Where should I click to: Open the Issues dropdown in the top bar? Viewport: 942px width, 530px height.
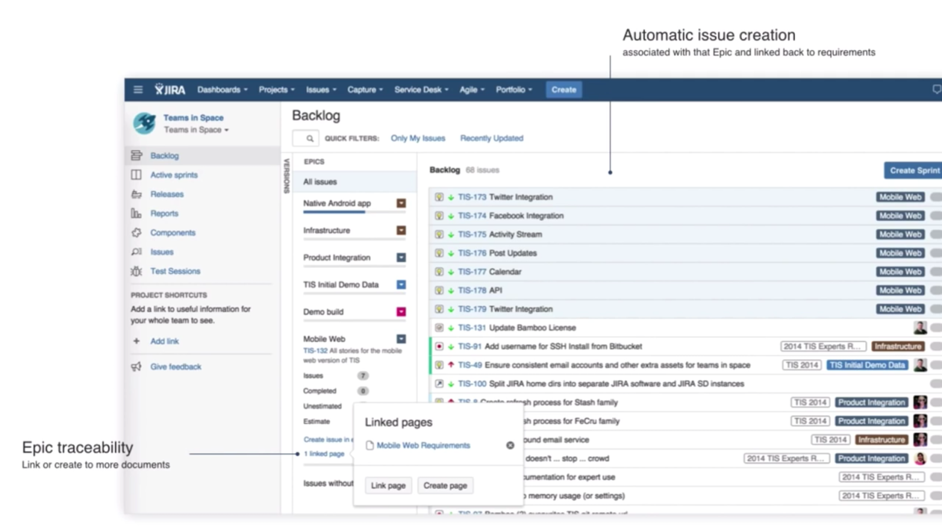321,90
